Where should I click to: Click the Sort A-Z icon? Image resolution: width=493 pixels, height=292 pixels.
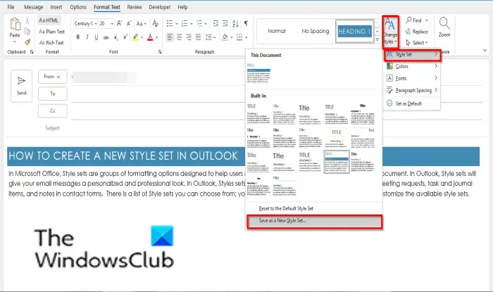click(235, 23)
